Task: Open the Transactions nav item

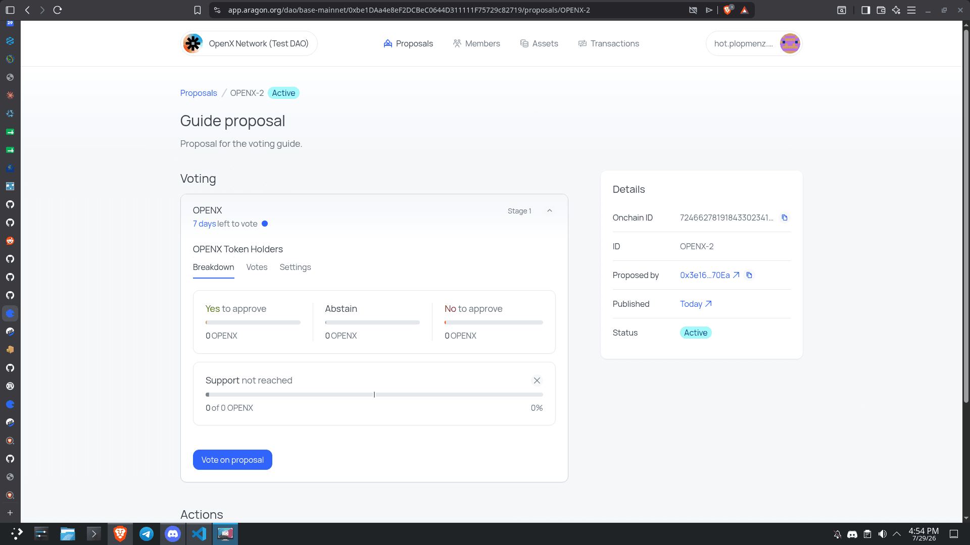Action: point(609,43)
